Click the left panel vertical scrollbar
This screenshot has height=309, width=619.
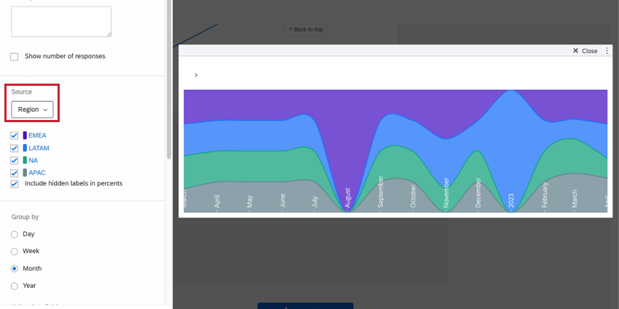(169, 79)
